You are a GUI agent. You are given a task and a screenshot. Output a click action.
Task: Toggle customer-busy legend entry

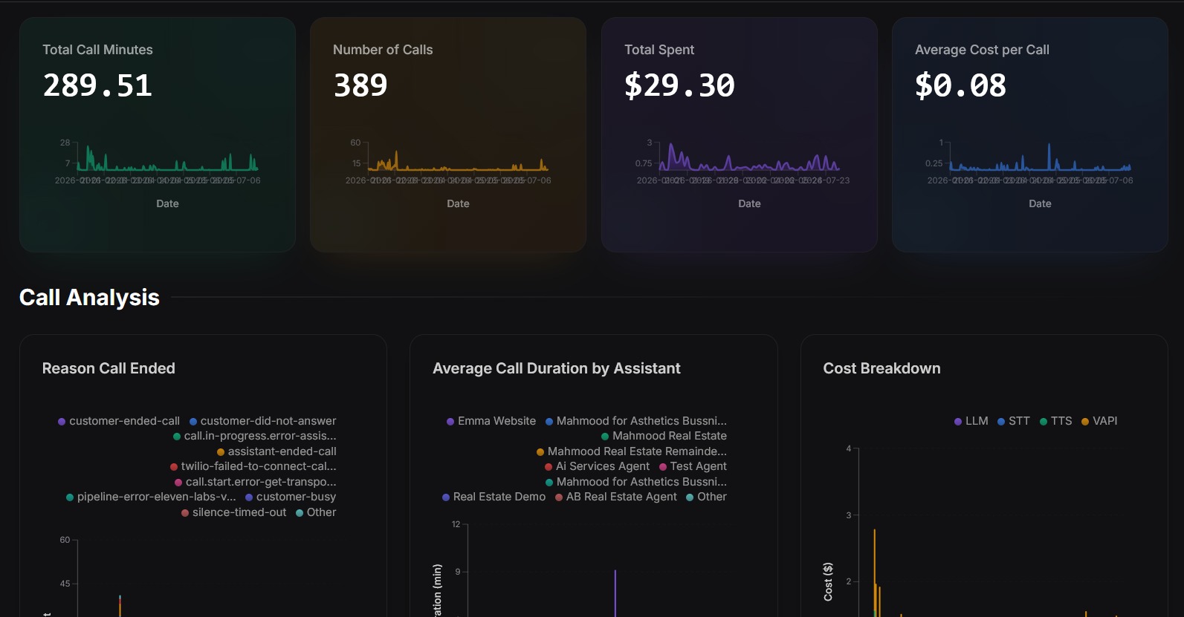point(291,497)
